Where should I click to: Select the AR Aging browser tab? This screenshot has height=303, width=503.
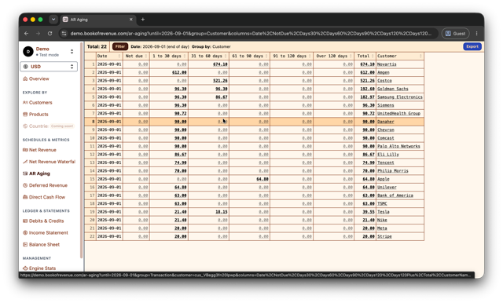(x=97, y=20)
